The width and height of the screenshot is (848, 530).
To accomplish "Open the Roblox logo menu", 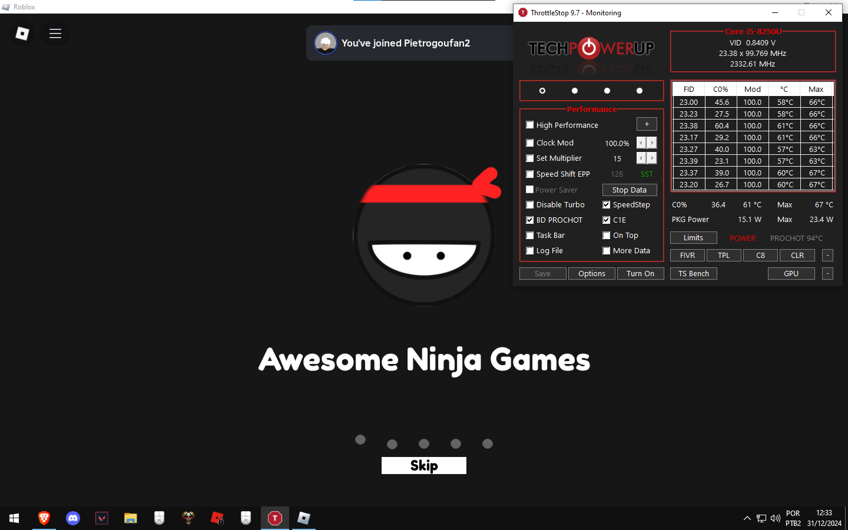I will (22, 34).
